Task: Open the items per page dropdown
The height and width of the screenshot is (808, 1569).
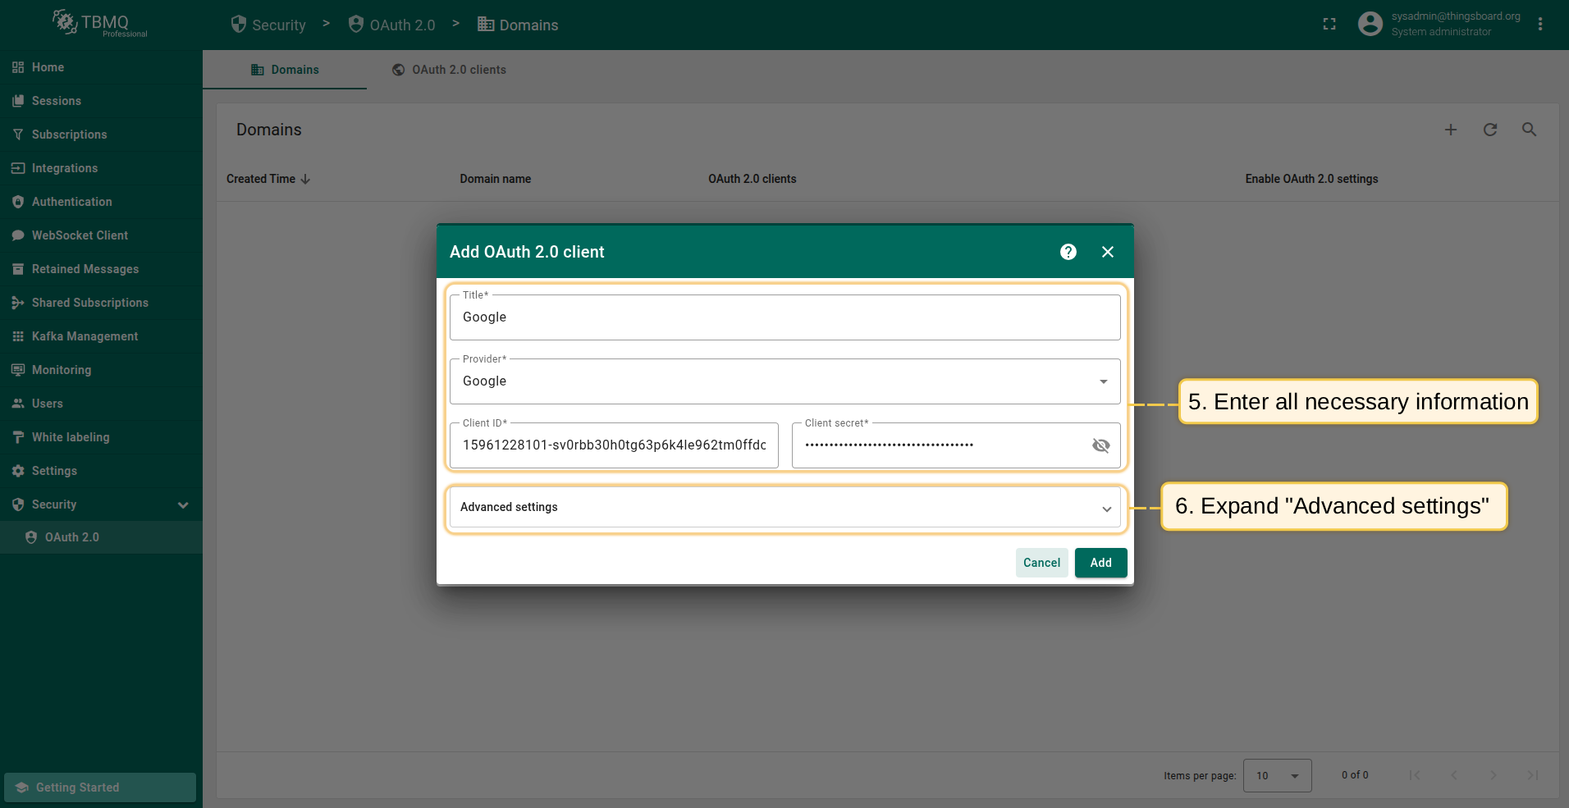Action: pos(1277,775)
